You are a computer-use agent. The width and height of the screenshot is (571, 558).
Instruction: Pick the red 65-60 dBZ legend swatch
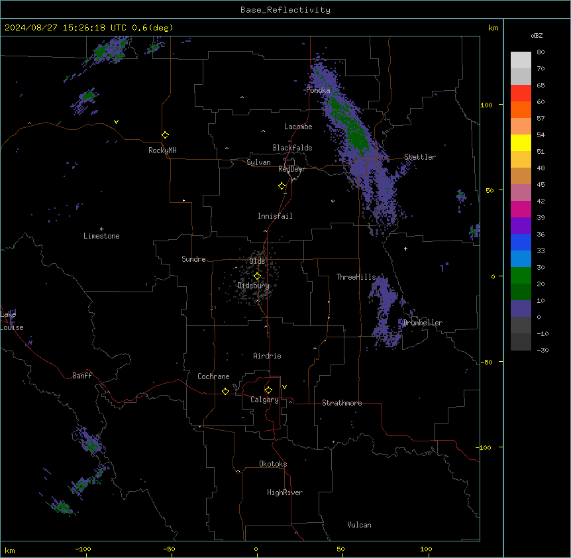521,93
